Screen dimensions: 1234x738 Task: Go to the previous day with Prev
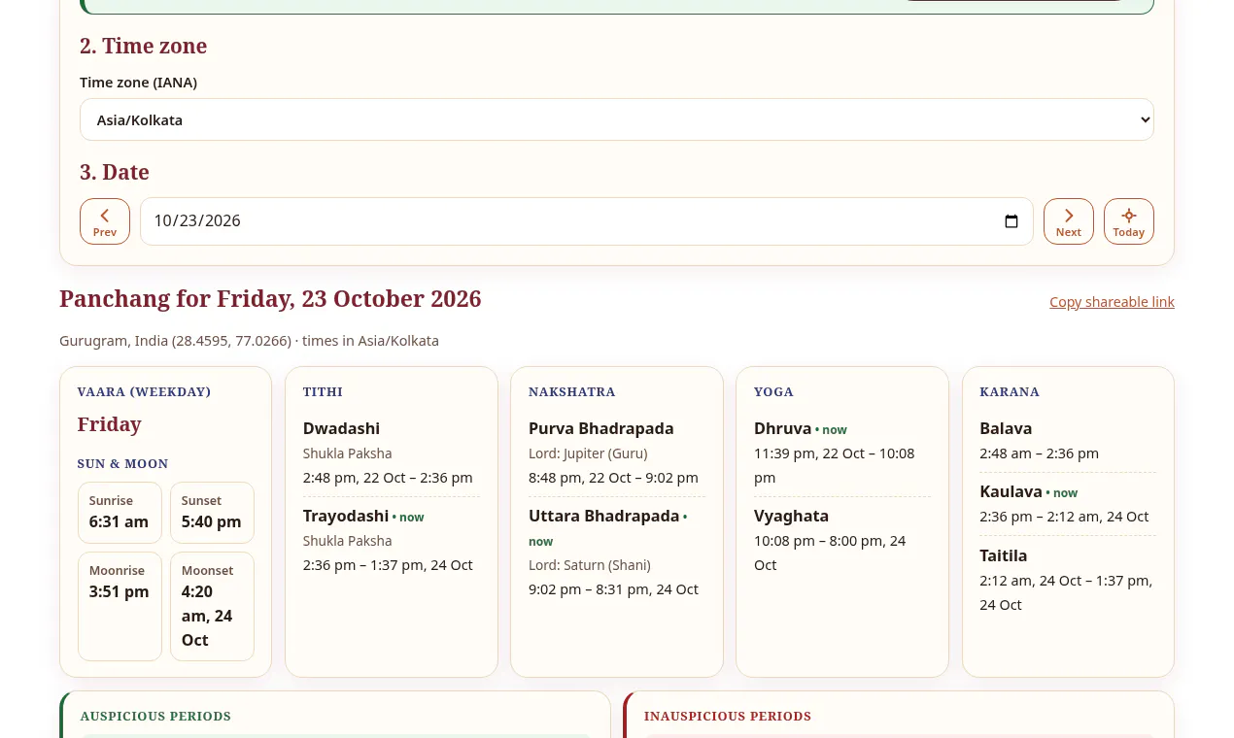pyautogui.click(x=105, y=221)
